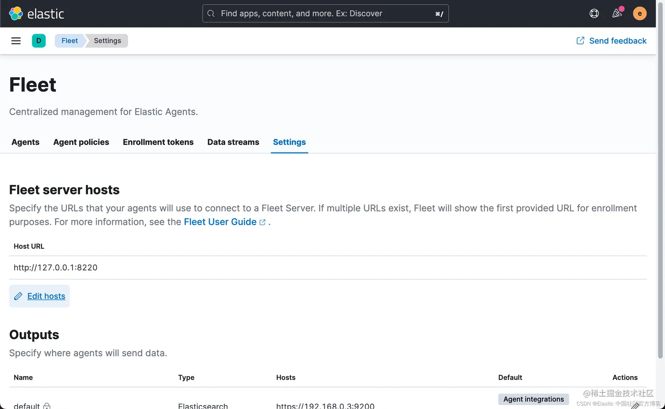This screenshot has width=665, height=409.
Task: Click the Edit hosts button
Action: click(46, 296)
